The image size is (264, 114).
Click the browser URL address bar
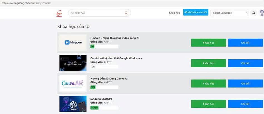tap(132, 3)
